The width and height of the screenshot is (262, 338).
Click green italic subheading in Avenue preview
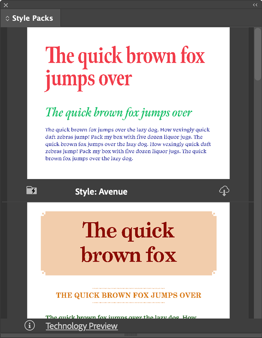coord(119,113)
